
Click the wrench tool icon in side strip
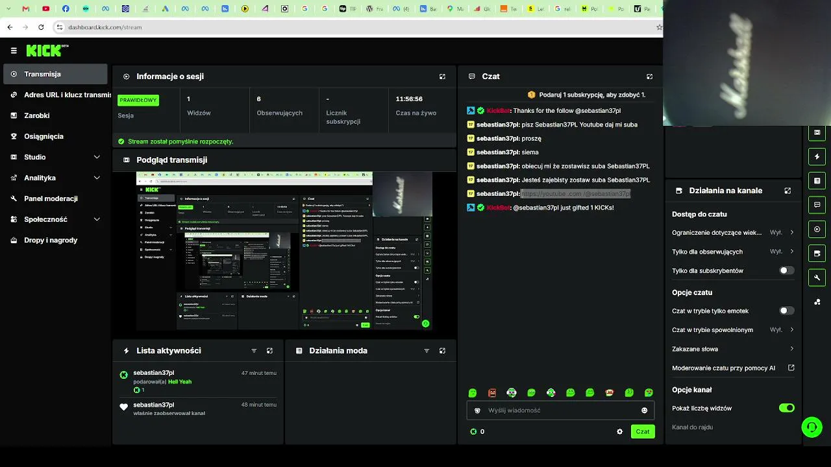[817, 278]
